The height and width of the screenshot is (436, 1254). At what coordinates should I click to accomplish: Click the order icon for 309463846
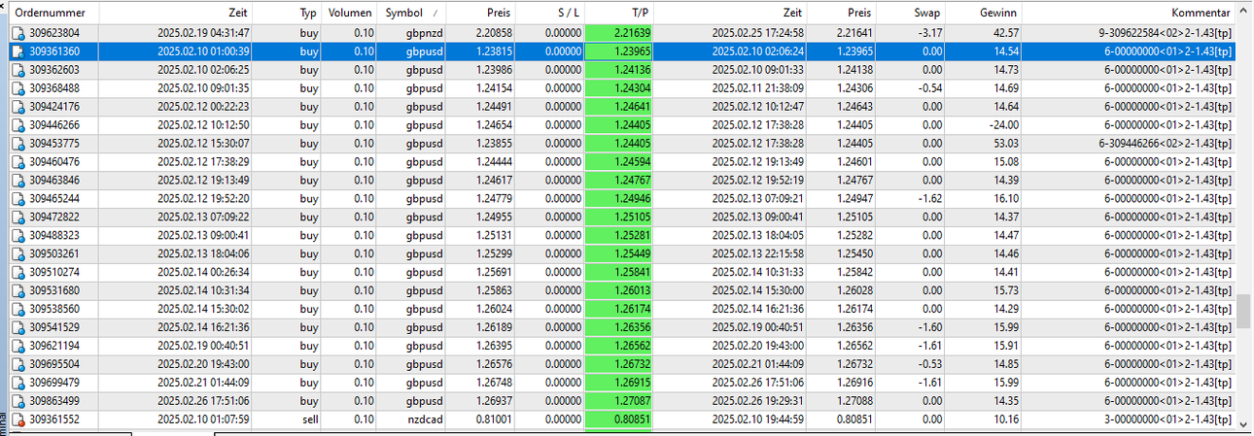click(x=17, y=181)
